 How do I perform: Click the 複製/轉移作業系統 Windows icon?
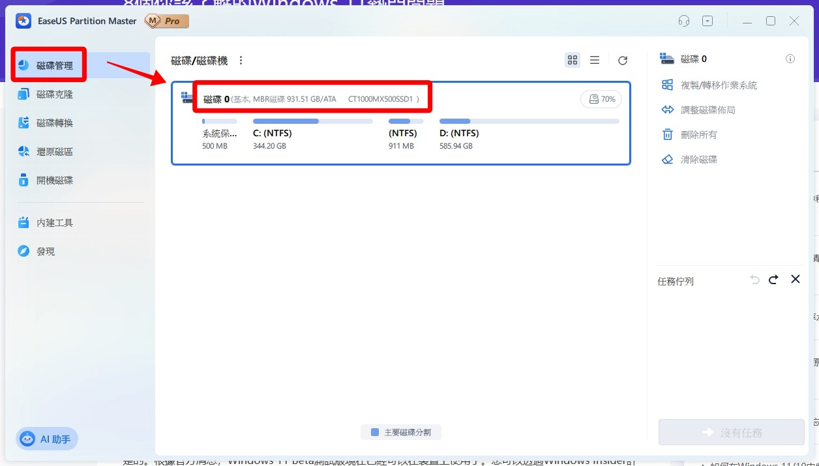(x=668, y=85)
